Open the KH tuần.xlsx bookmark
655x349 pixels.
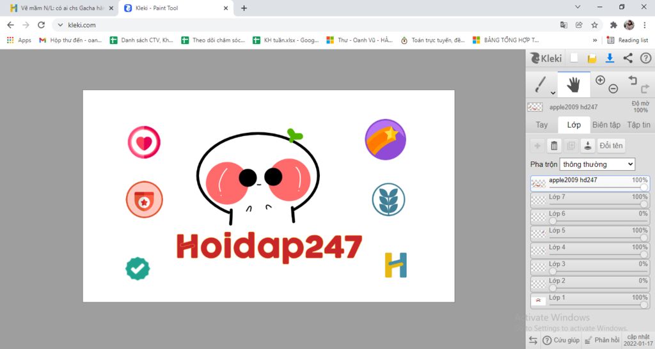click(286, 40)
